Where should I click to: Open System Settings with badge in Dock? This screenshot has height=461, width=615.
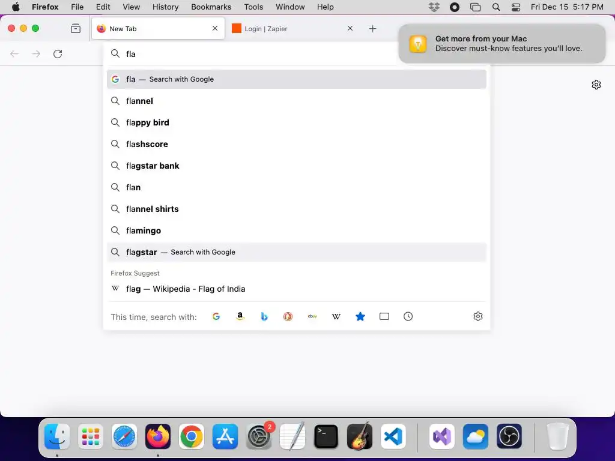[x=259, y=436]
